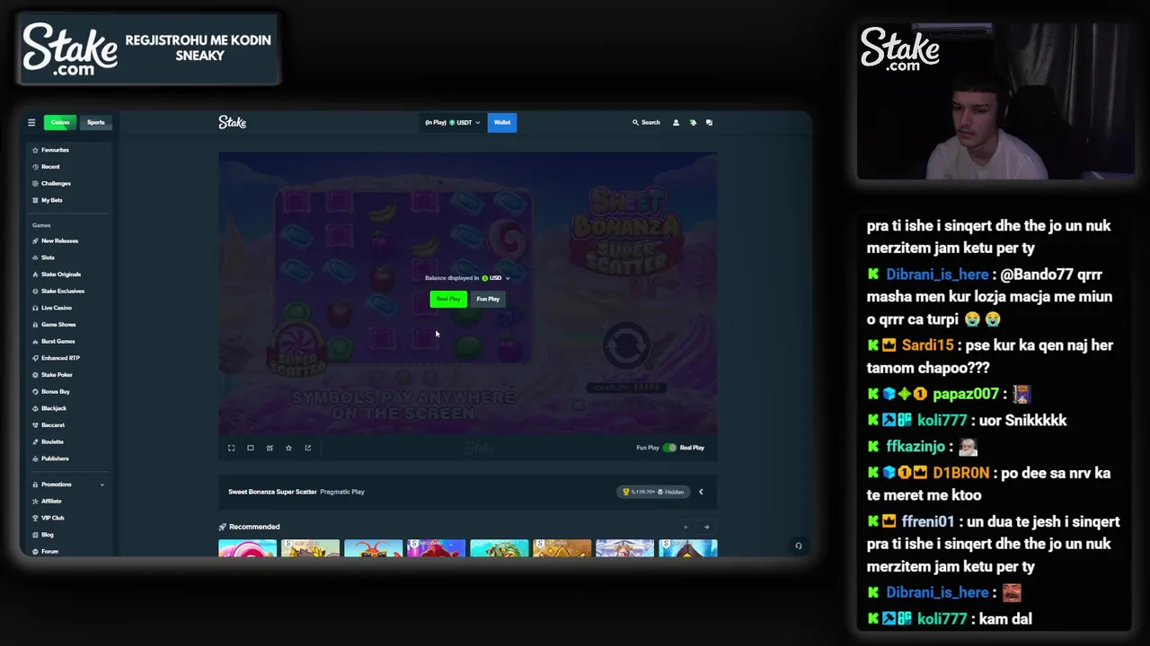Image resolution: width=1150 pixels, height=646 pixels.
Task: Enter fullscreen mode for the game
Action: (231, 448)
